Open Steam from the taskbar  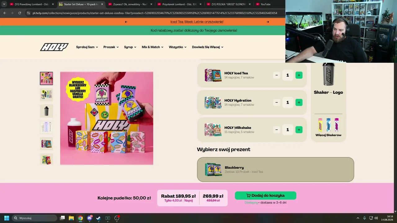98,218
